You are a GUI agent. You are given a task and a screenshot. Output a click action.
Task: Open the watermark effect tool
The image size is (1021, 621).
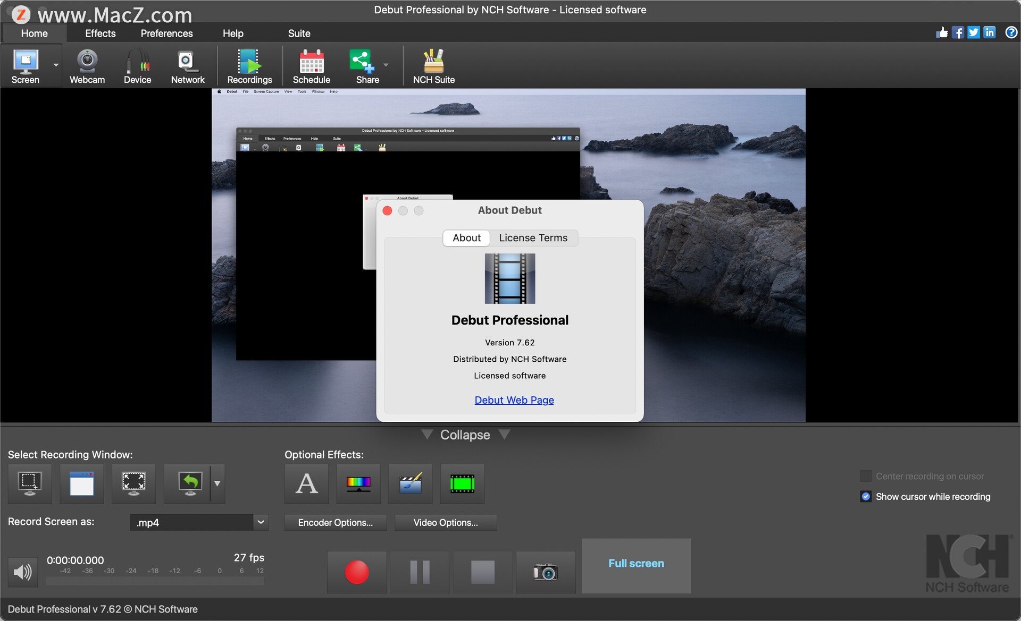tap(411, 483)
